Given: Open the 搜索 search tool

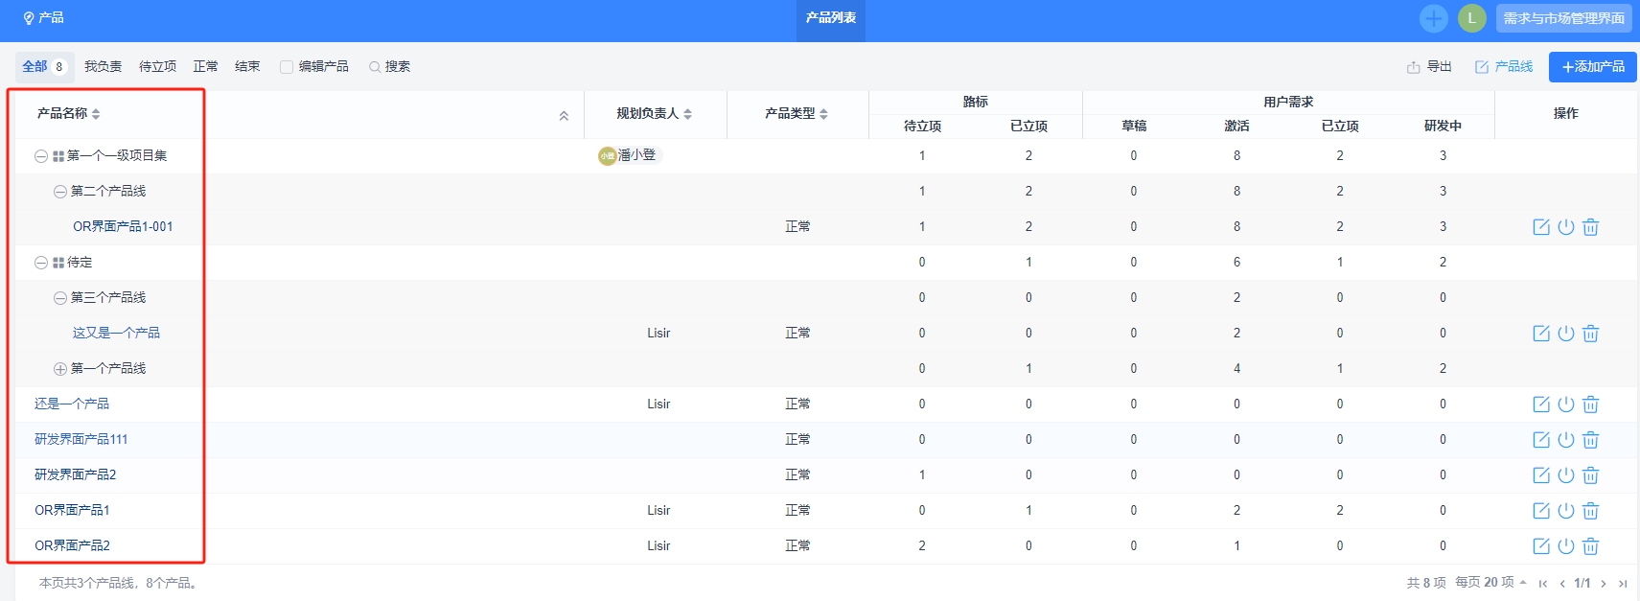Looking at the screenshot, I should click(x=389, y=67).
